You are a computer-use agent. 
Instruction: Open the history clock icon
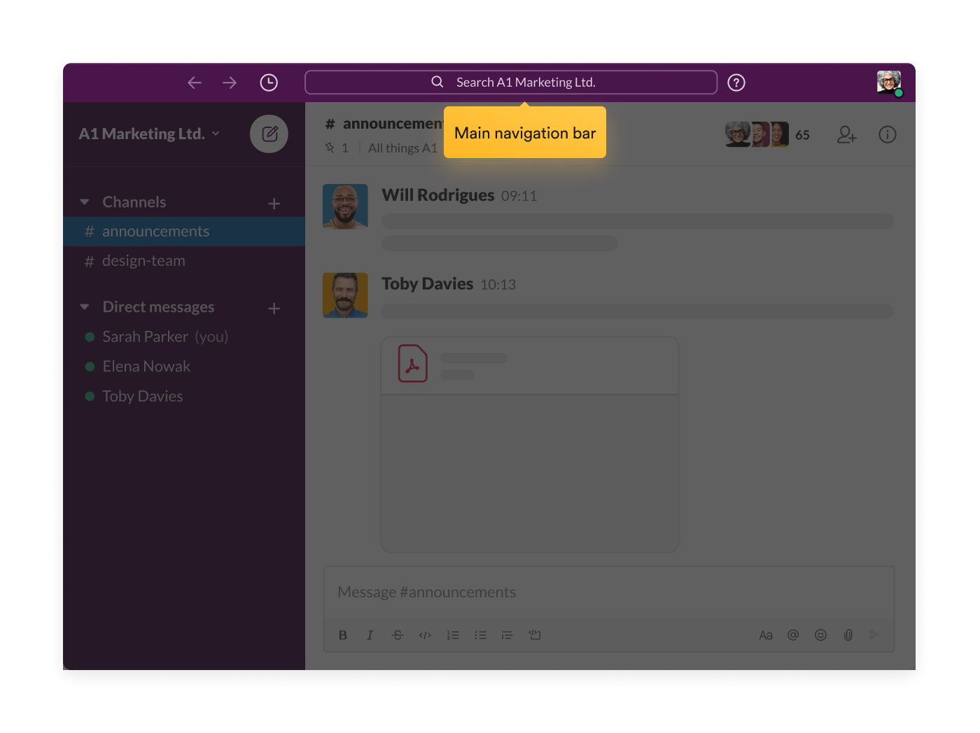coord(269,83)
